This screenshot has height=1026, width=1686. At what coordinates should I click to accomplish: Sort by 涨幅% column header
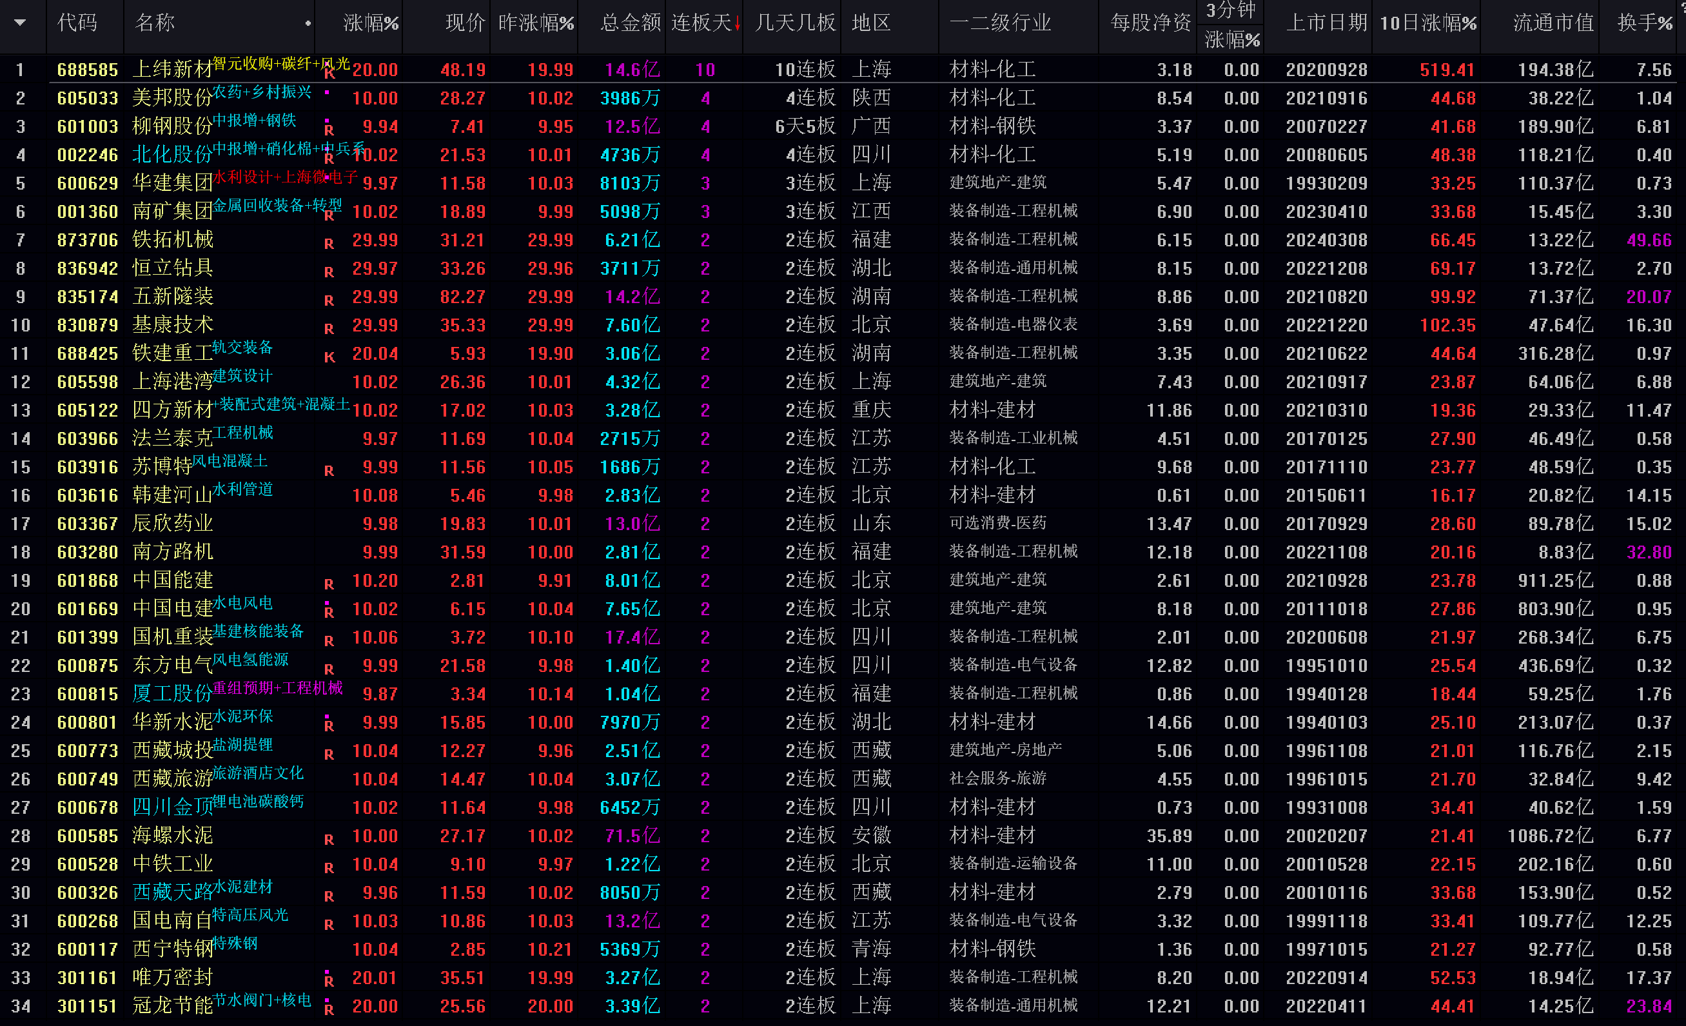(370, 23)
